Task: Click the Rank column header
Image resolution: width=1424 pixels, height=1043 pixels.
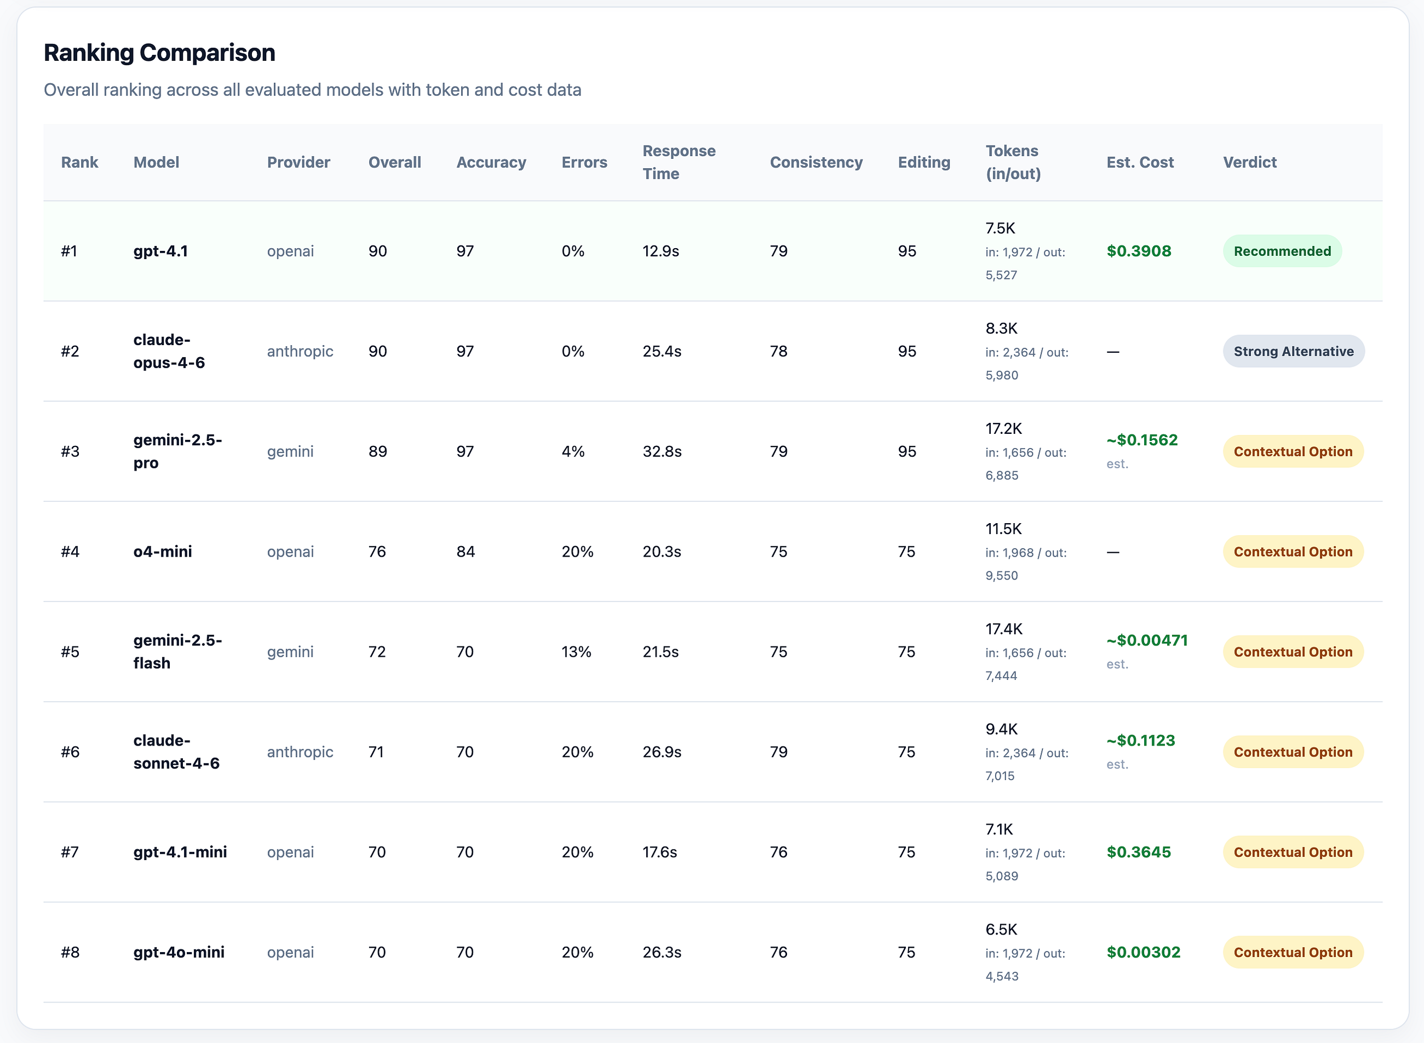Action: point(79,162)
